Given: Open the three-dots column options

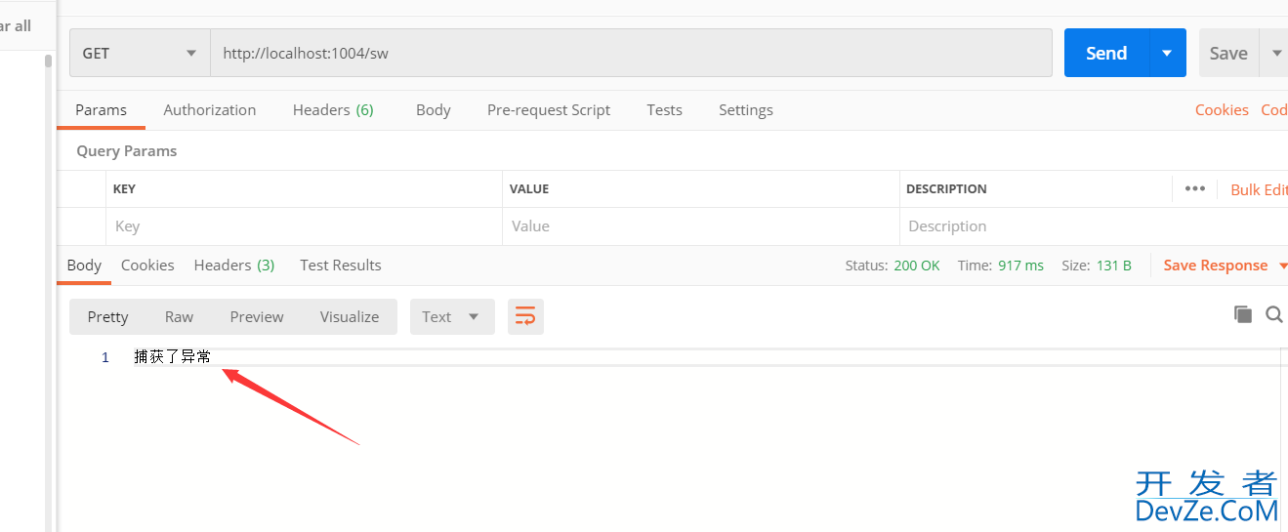Looking at the screenshot, I should point(1194,188).
